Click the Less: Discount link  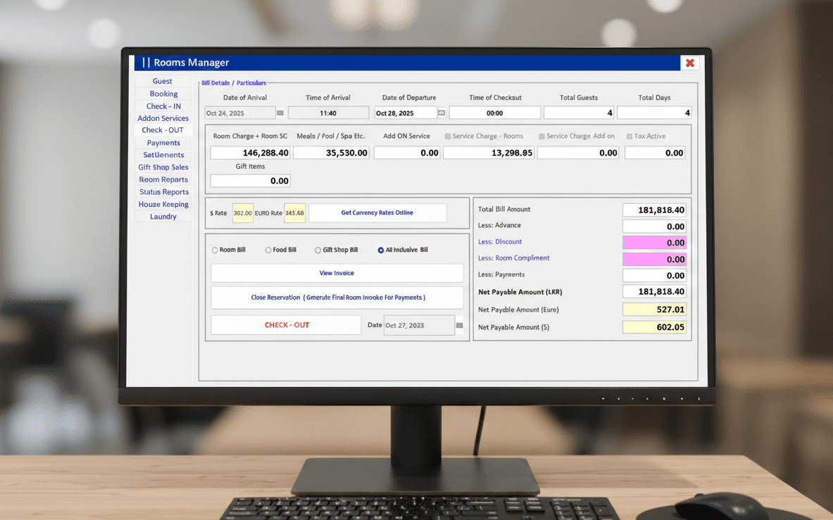pyautogui.click(x=500, y=241)
